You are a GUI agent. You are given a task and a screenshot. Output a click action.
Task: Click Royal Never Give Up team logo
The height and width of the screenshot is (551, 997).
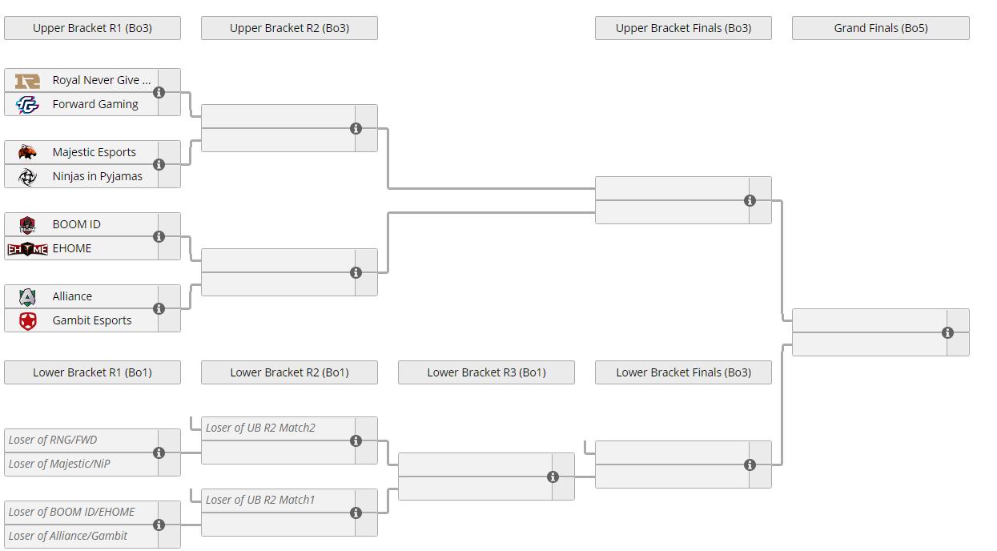pos(27,80)
